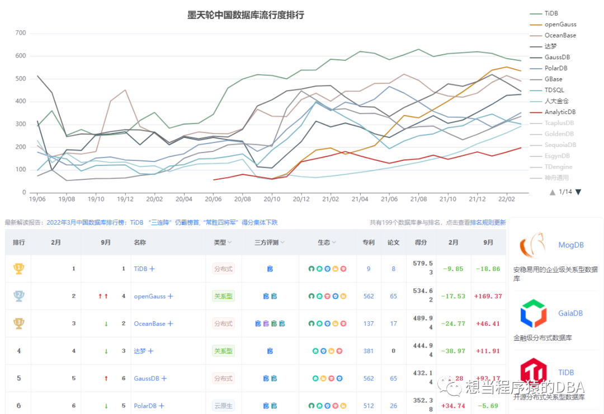Click the plus icon beside GaussDB name
This screenshot has height=414, width=604.
pyautogui.click(x=164, y=378)
